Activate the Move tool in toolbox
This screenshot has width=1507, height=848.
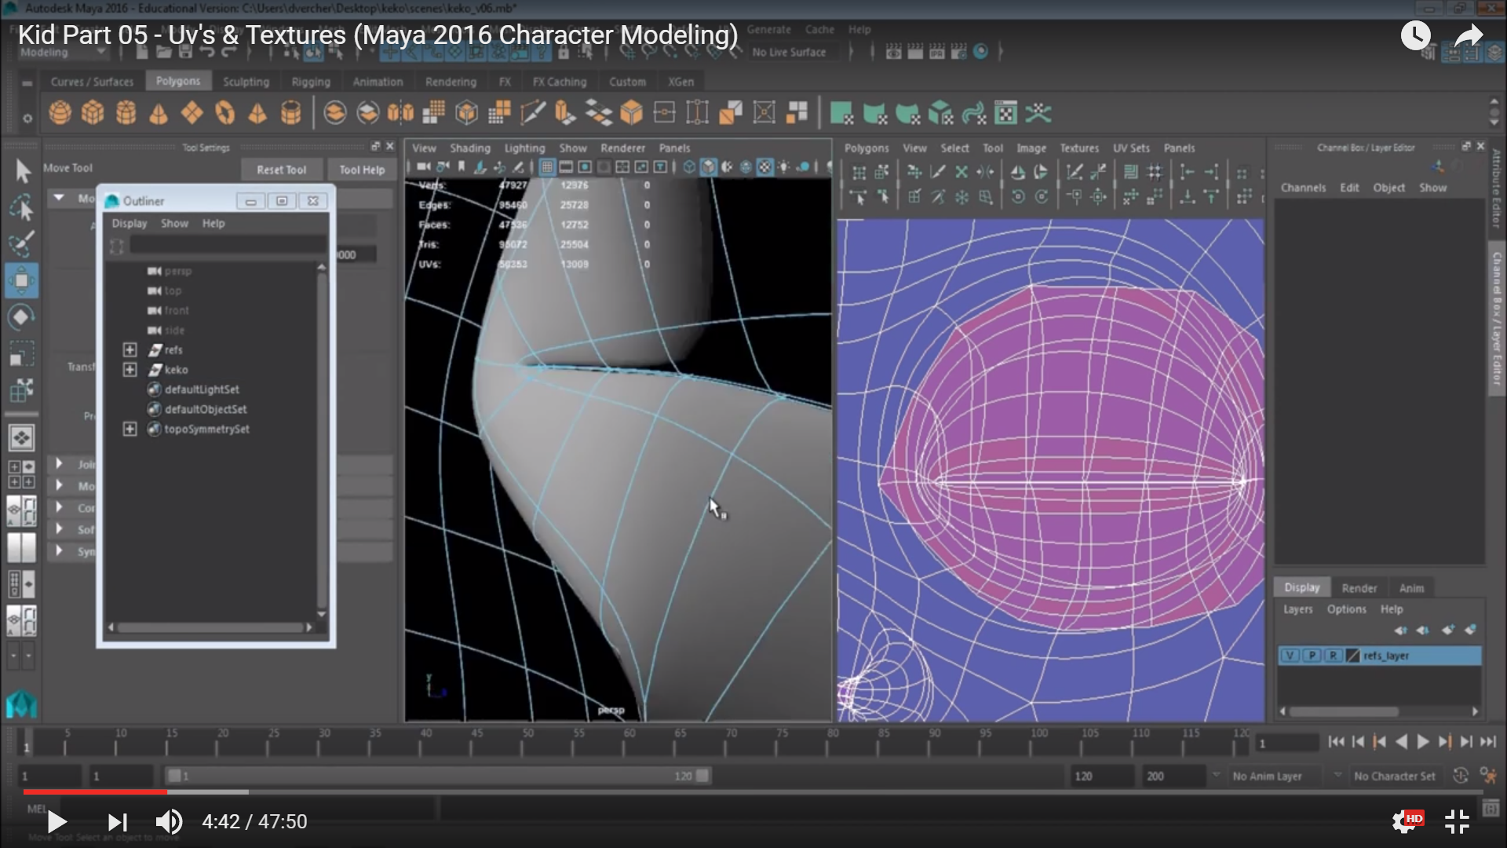22,280
